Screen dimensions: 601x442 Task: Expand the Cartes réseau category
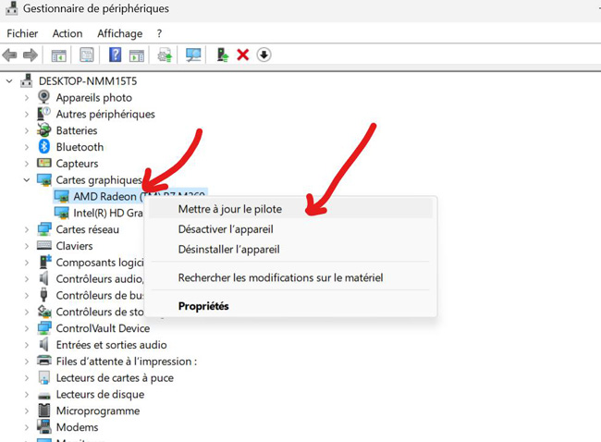click(27, 230)
